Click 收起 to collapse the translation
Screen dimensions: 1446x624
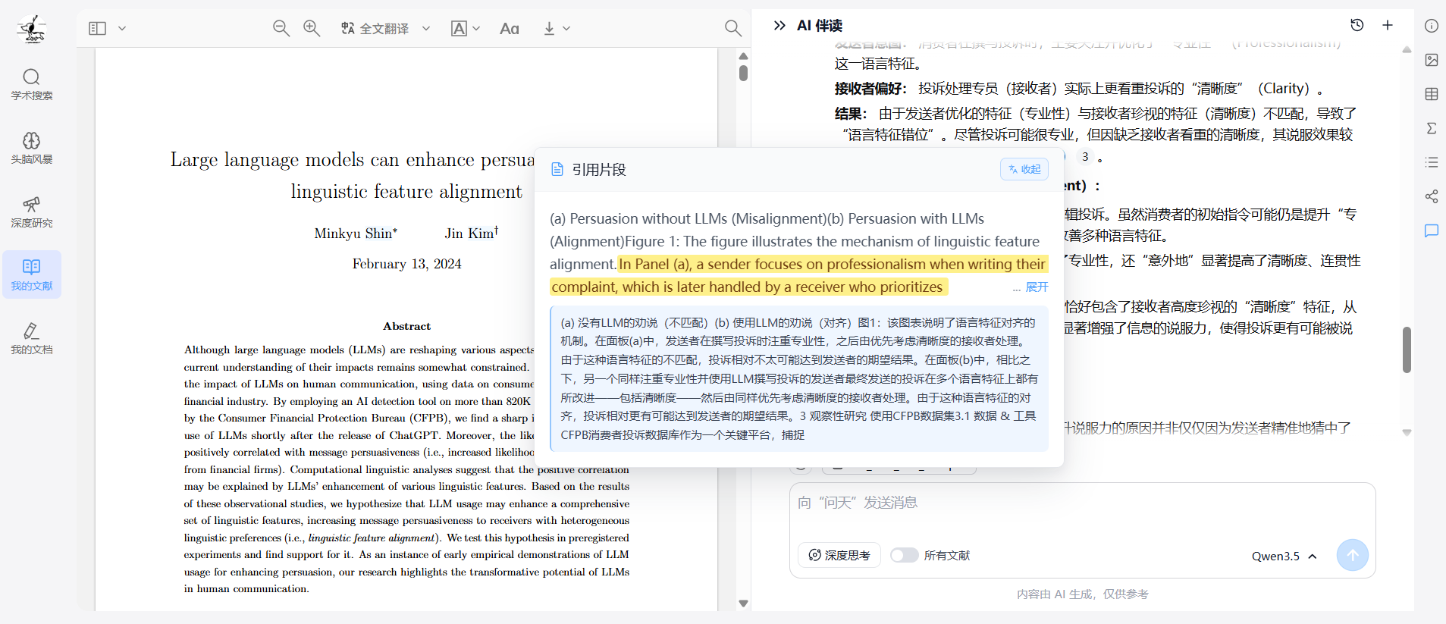1024,169
